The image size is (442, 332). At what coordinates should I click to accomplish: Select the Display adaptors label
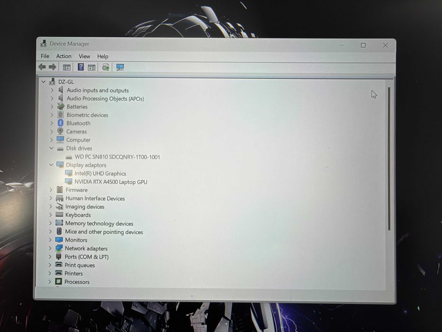tap(86, 165)
